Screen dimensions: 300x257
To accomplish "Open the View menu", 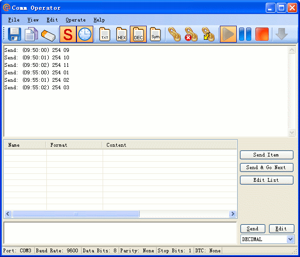I will (33, 20).
